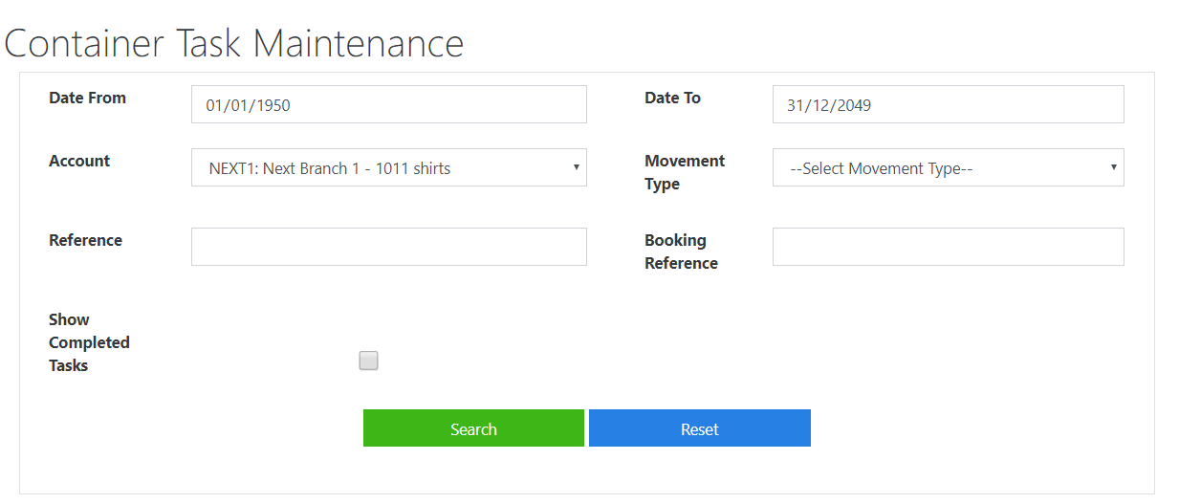Click the Container Task Maintenance heading

[234, 43]
